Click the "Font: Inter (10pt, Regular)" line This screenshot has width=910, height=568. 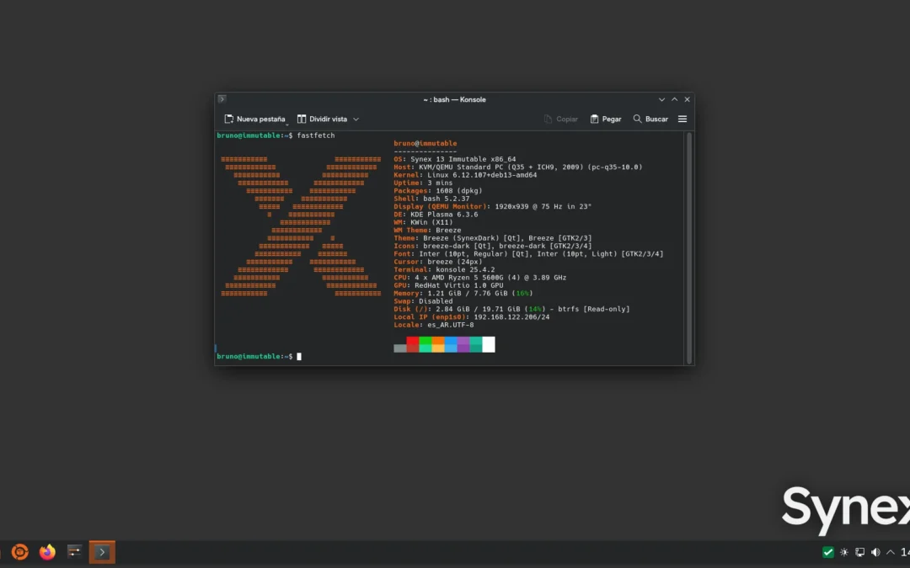pos(528,254)
